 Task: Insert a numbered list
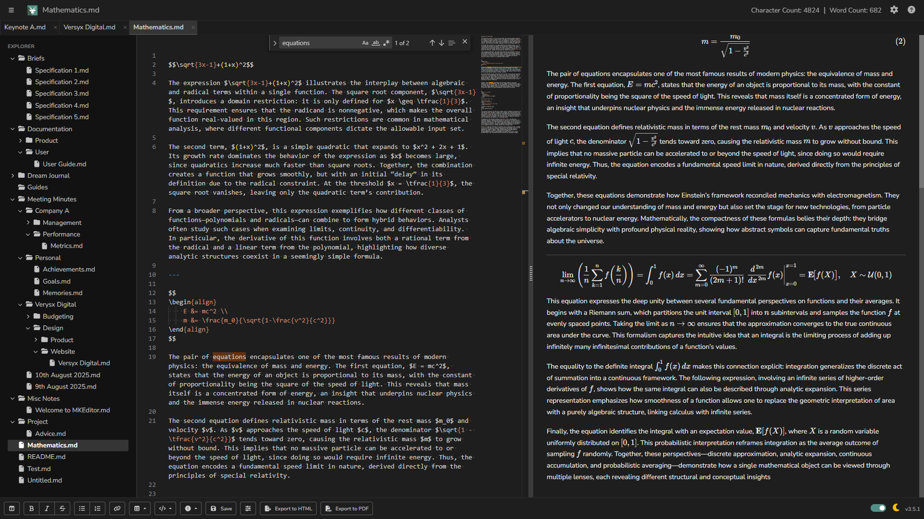[x=97, y=508]
